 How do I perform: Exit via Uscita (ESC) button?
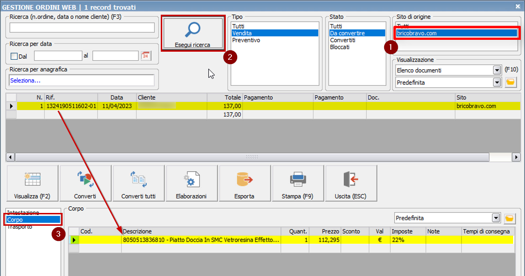(x=351, y=183)
